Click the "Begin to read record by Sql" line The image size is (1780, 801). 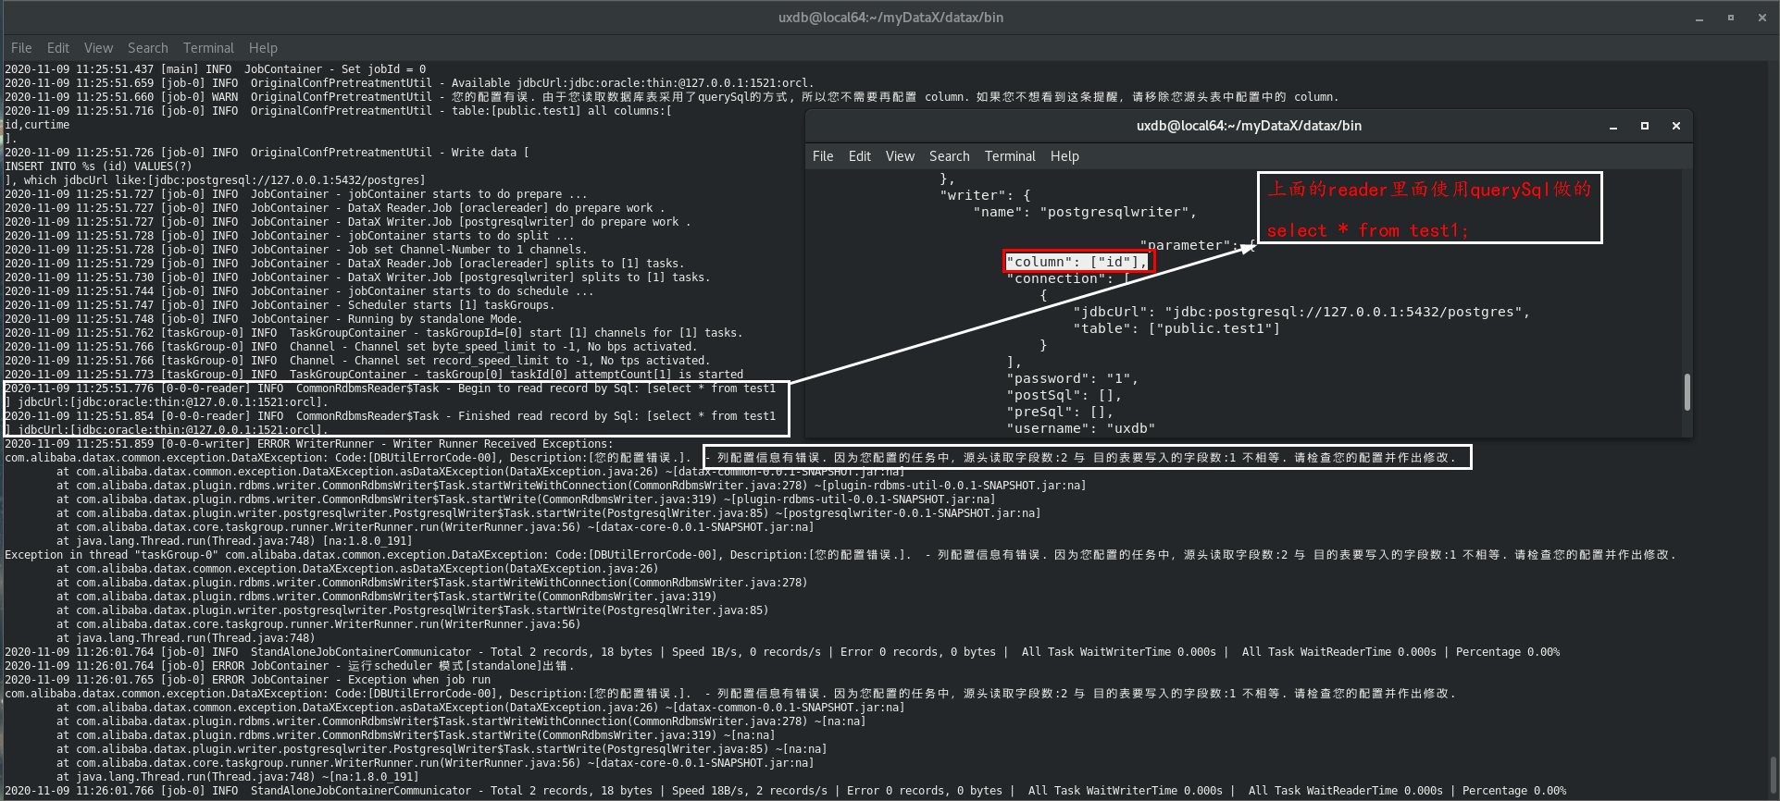(x=391, y=388)
